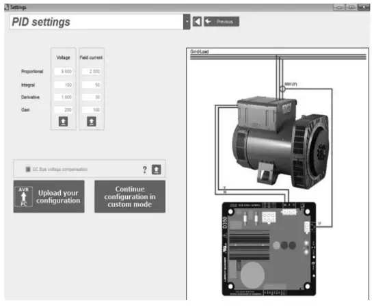Click the first-page arrow icon next to Previous
The image size is (376, 307).
tap(197, 22)
